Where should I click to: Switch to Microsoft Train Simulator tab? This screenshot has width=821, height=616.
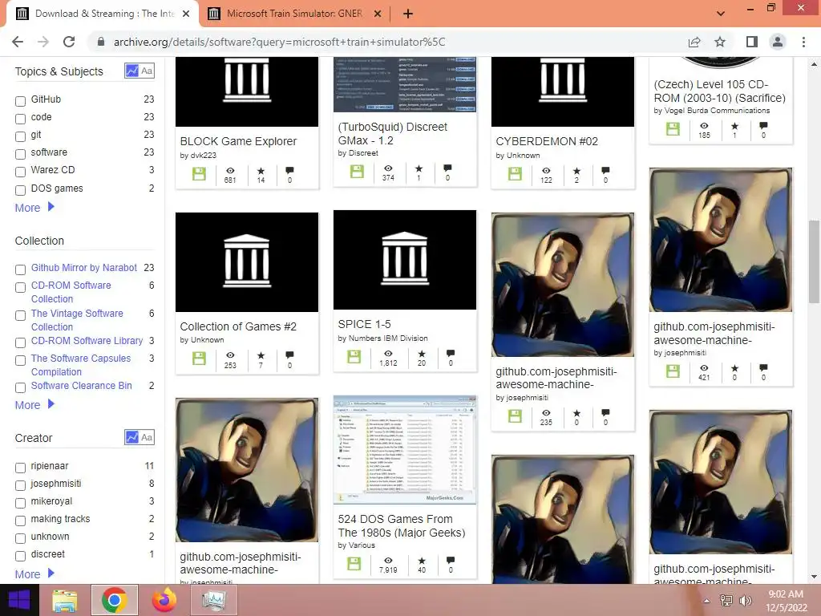point(293,14)
